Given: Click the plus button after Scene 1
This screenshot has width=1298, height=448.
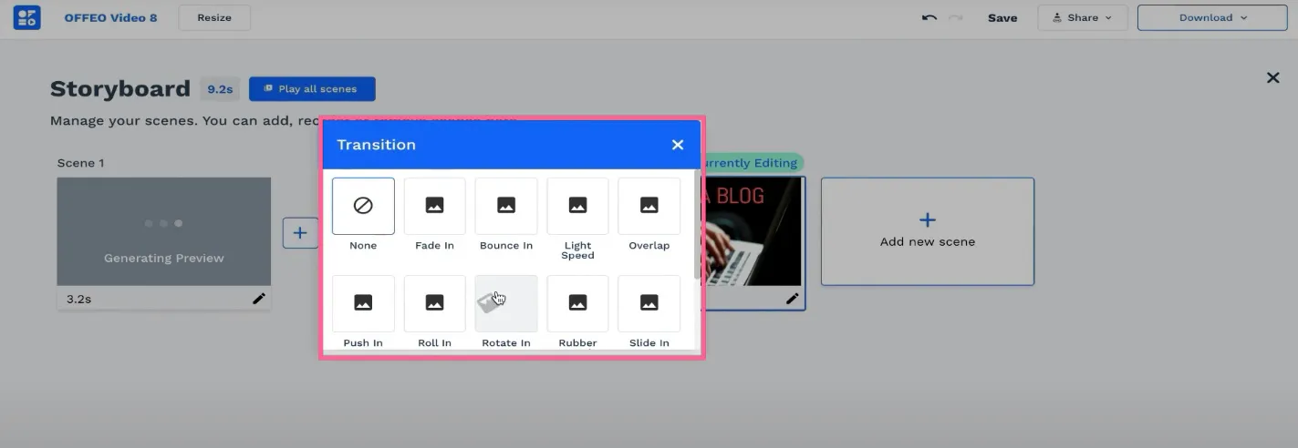Looking at the screenshot, I should tap(300, 232).
